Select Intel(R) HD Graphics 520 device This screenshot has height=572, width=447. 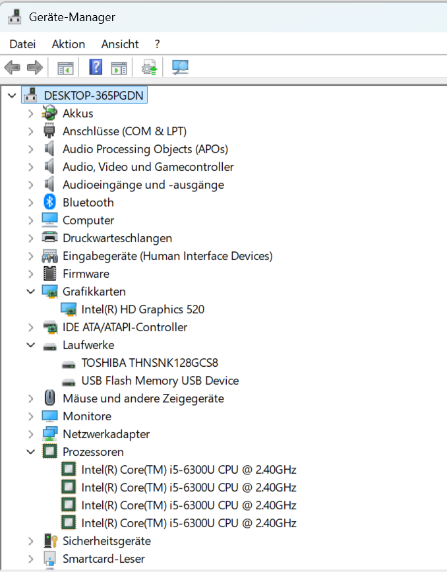[142, 309]
